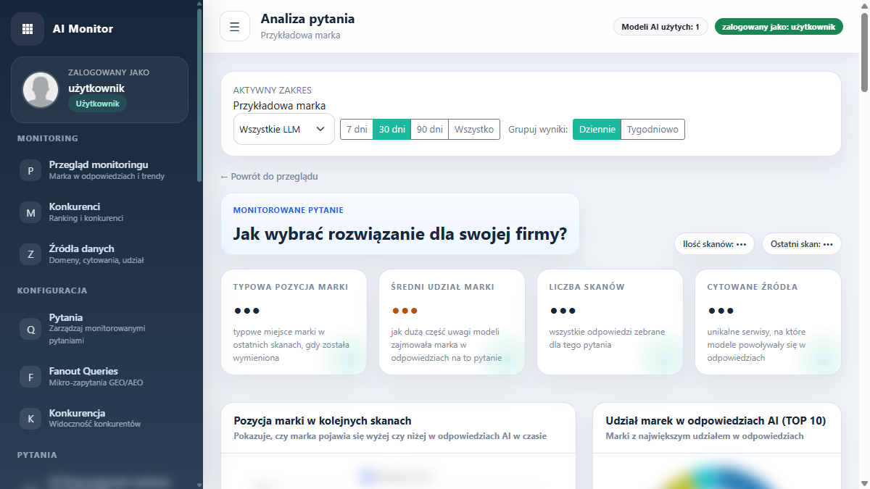Select the 7 dni range

coord(357,130)
